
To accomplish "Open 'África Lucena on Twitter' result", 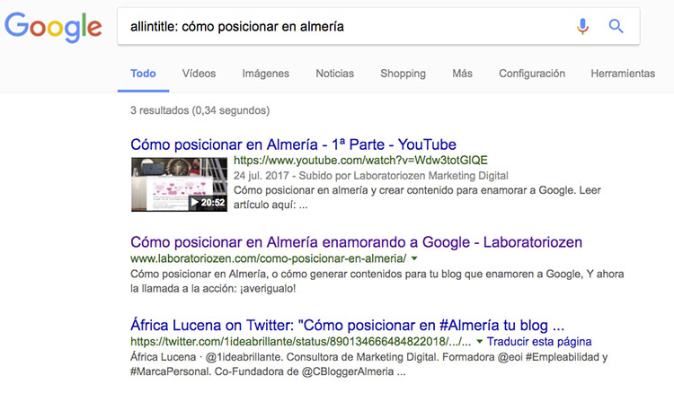I will 347,325.
